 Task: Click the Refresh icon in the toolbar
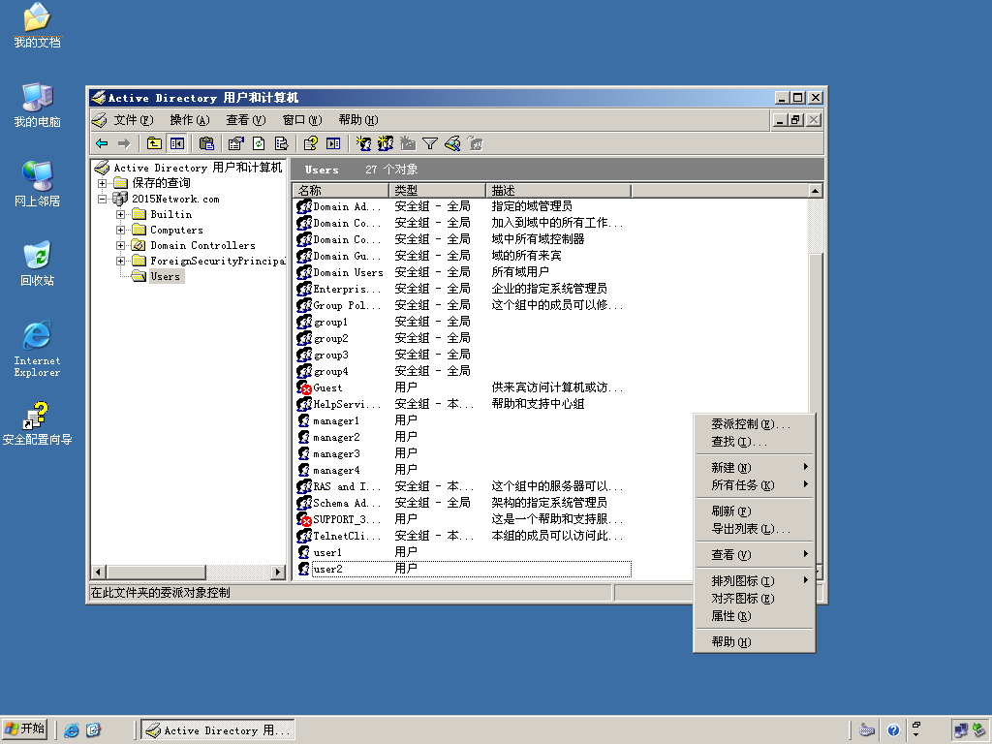pos(259,144)
